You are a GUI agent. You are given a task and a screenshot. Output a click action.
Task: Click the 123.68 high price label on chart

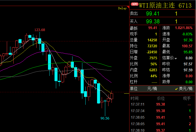point(40,30)
